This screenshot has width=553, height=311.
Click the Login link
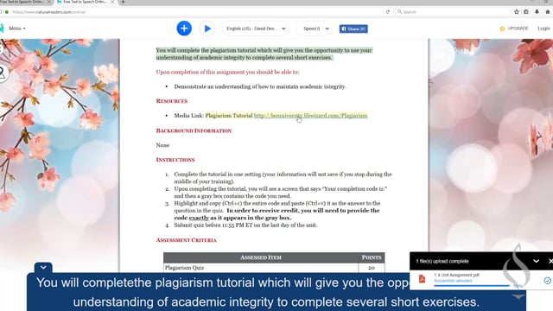click(543, 29)
